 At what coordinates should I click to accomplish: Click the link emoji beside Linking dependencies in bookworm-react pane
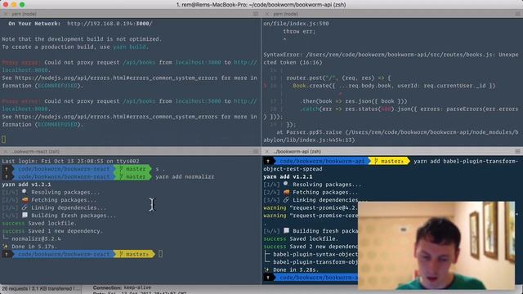click(x=25, y=207)
